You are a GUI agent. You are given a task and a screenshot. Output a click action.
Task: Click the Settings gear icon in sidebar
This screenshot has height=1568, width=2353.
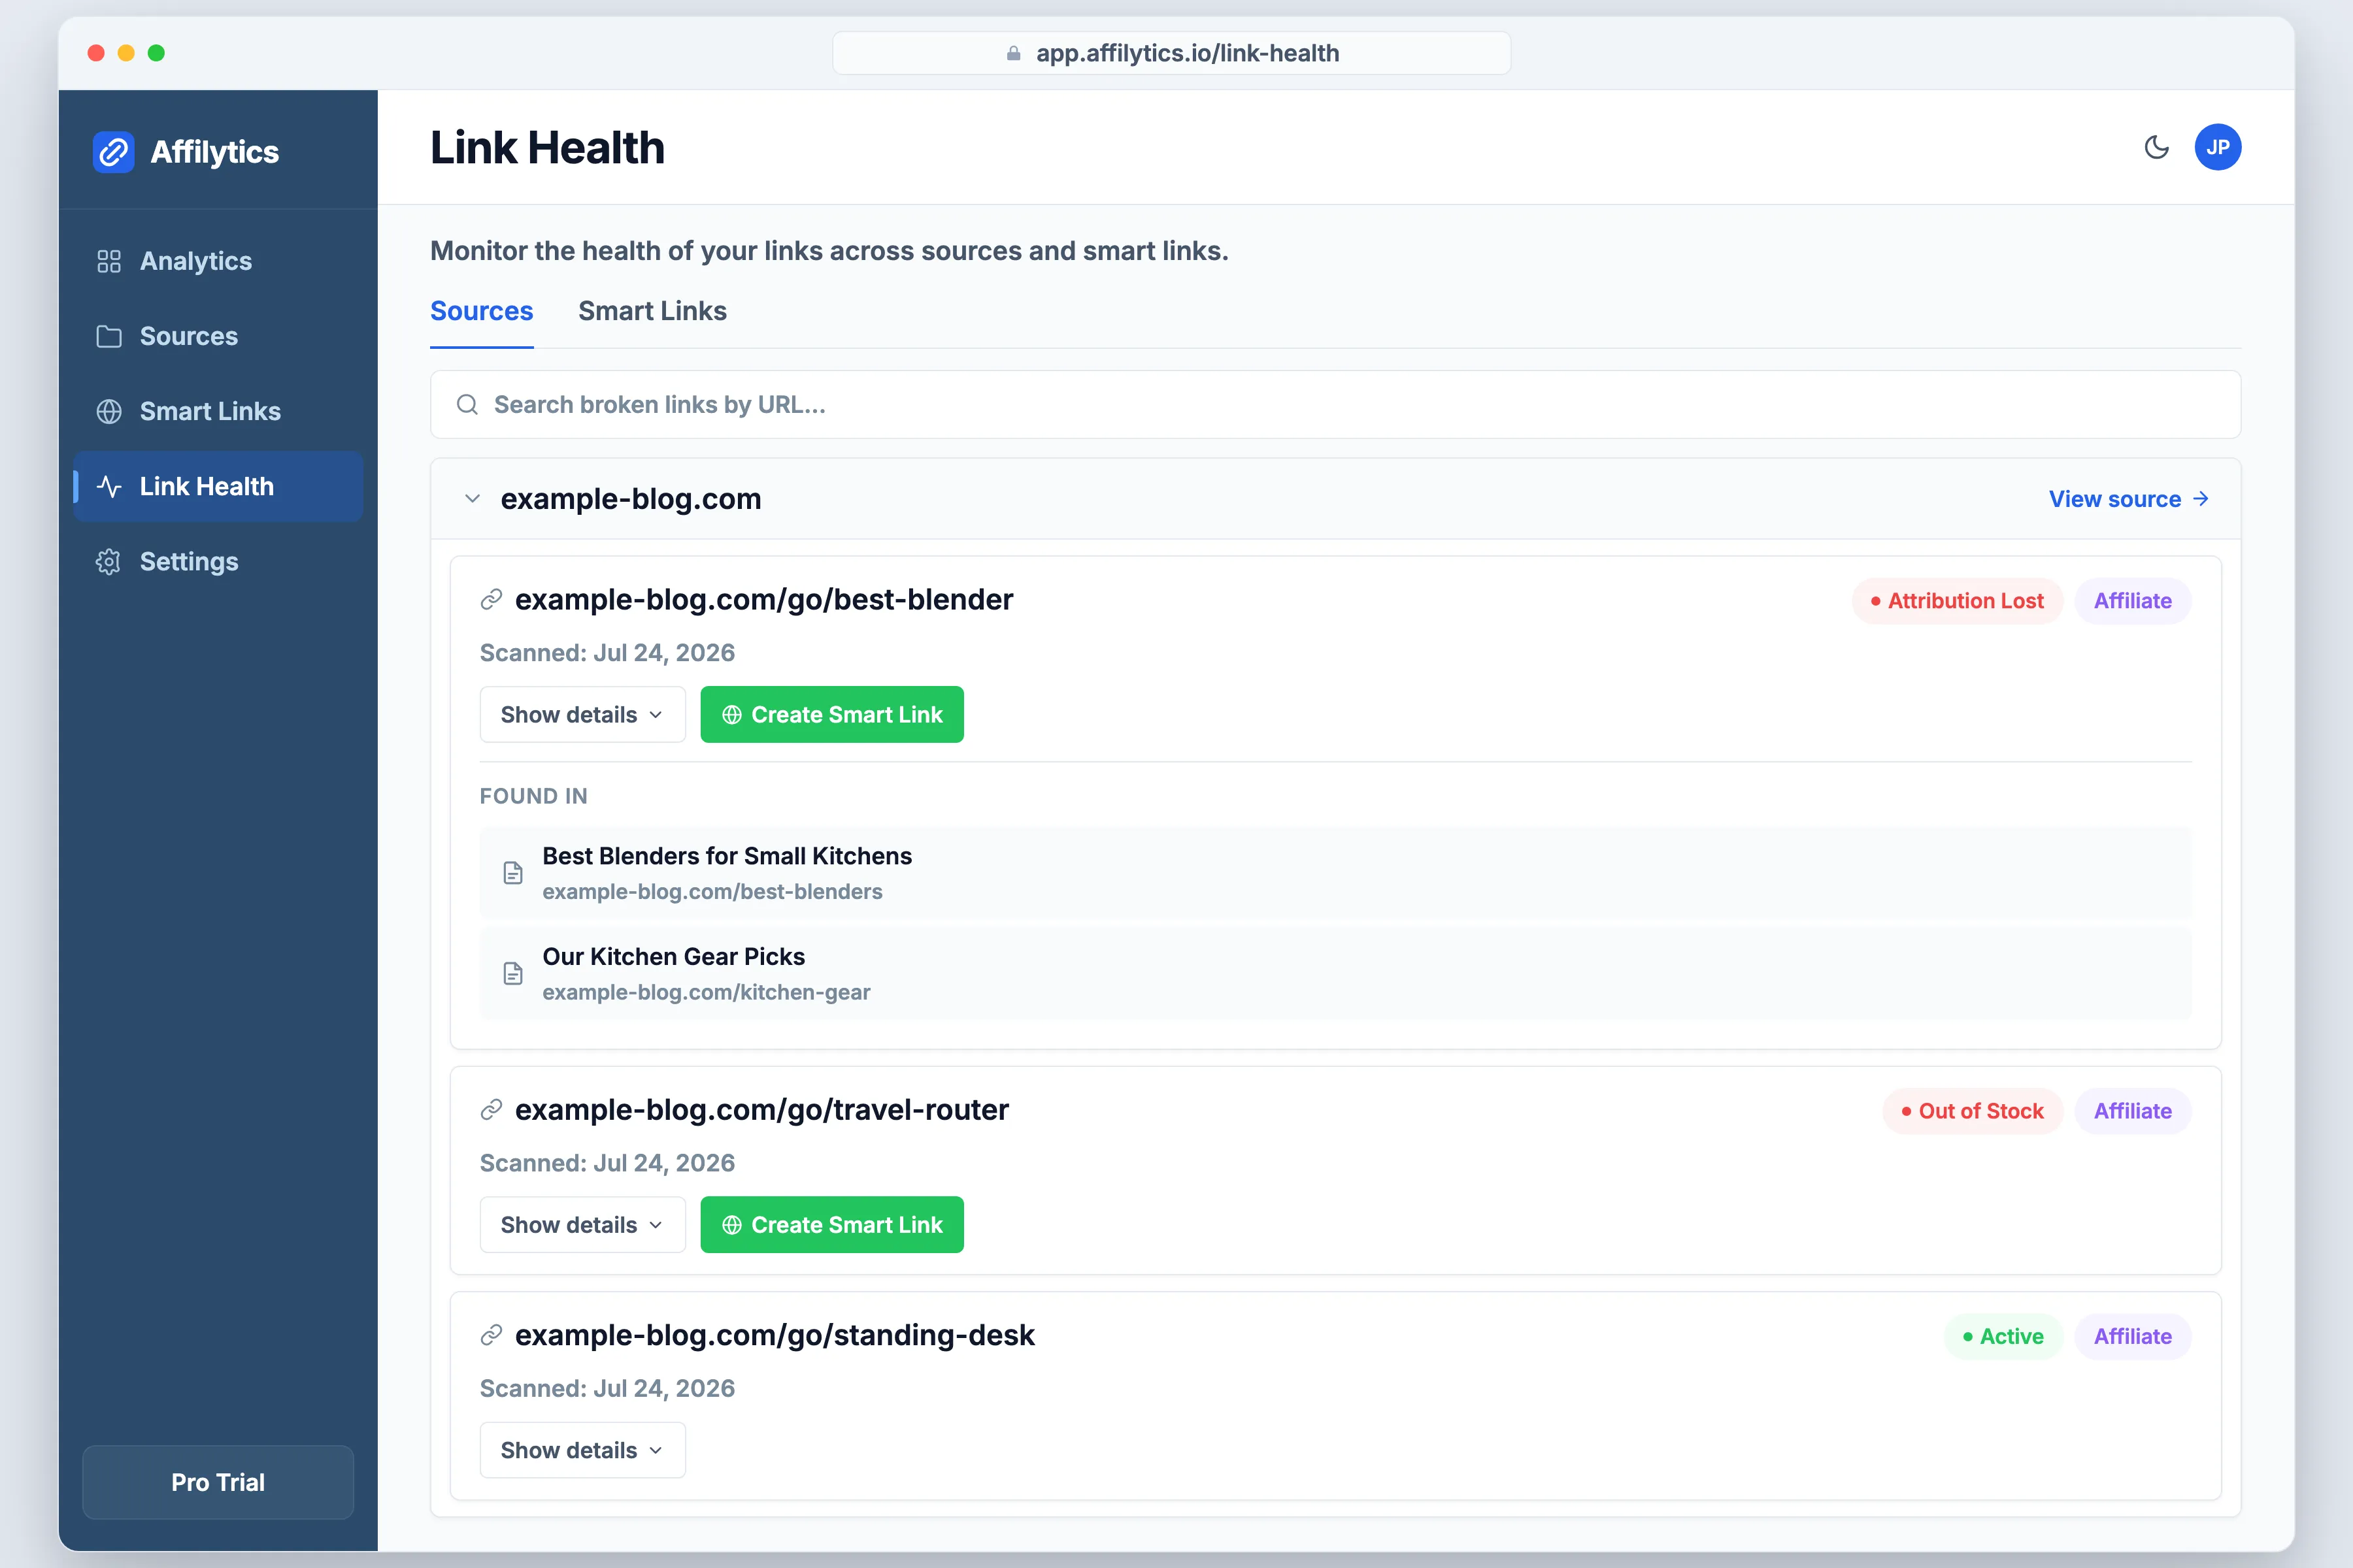(109, 562)
